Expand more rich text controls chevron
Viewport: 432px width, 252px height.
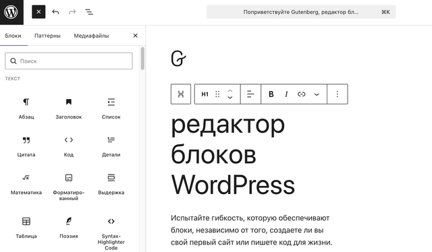click(x=317, y=94)
